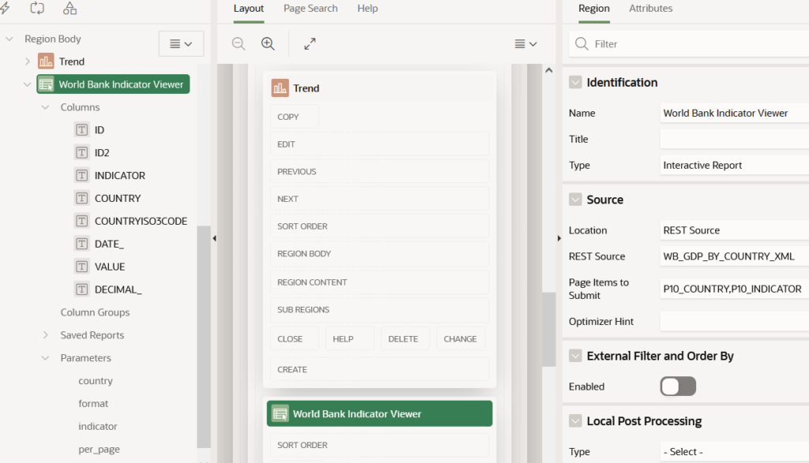Collapse the Source section
Viewport: 809px width, 463px height.
coord(575,200)
